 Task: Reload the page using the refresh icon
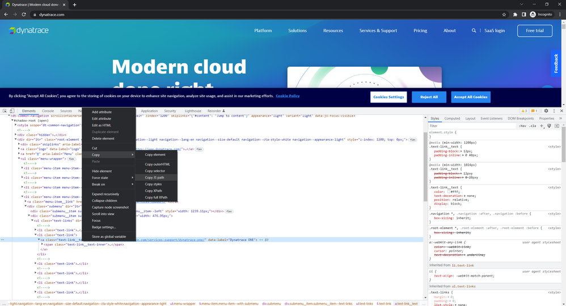click(24, 15)
